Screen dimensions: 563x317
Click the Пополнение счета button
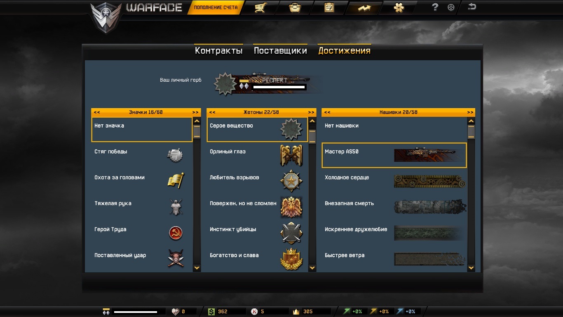[x=216, y=7]
